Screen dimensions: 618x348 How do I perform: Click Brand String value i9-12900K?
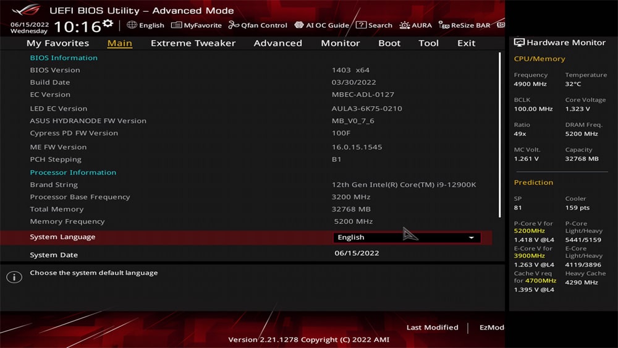point(404,184)
